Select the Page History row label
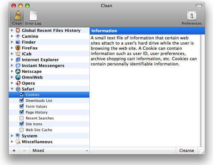This screenshot has height=165, width=213. (x=37, y=112)
